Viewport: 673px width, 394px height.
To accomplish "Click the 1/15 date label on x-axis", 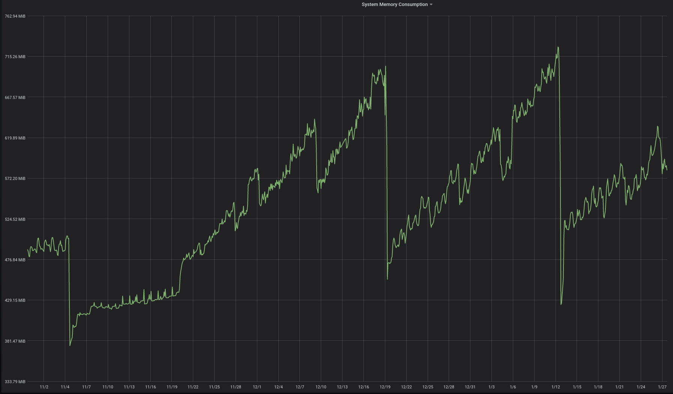I will click(577, 387).
